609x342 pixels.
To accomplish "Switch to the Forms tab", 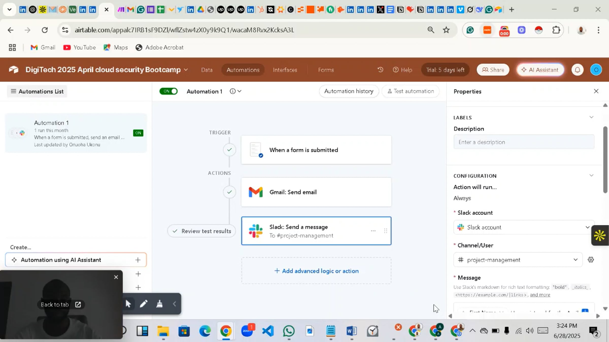I will click(x=326, y=70).
